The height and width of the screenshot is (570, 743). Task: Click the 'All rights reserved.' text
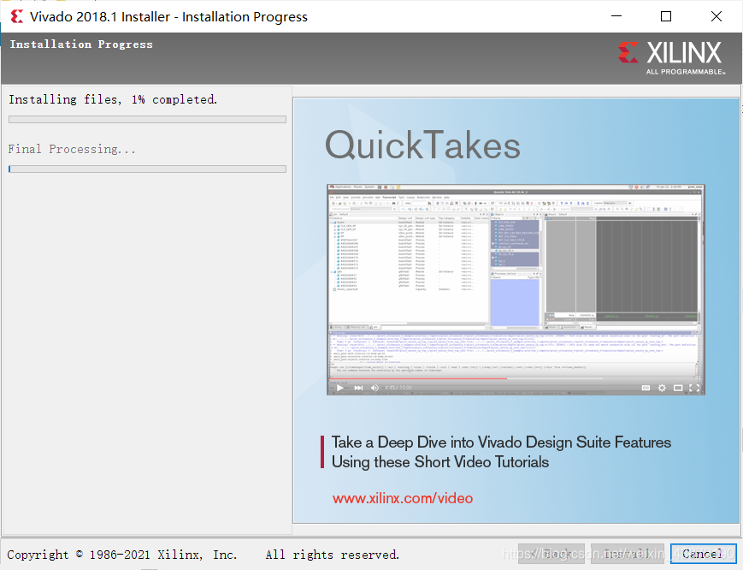click(333, 555)
